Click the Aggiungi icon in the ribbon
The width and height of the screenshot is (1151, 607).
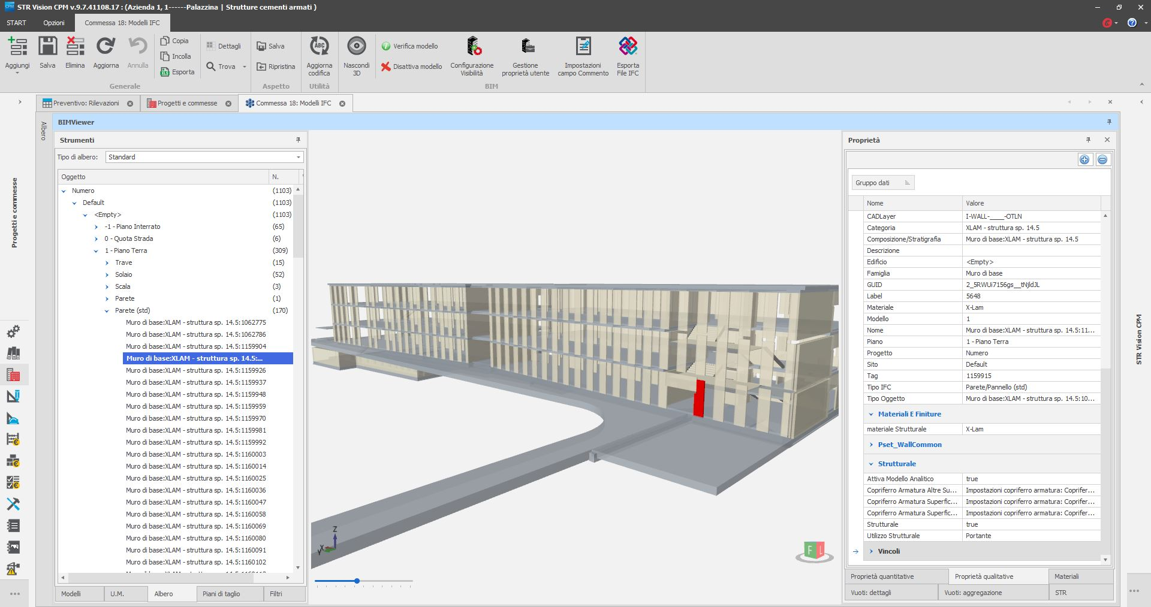click(x=17, y=47)
